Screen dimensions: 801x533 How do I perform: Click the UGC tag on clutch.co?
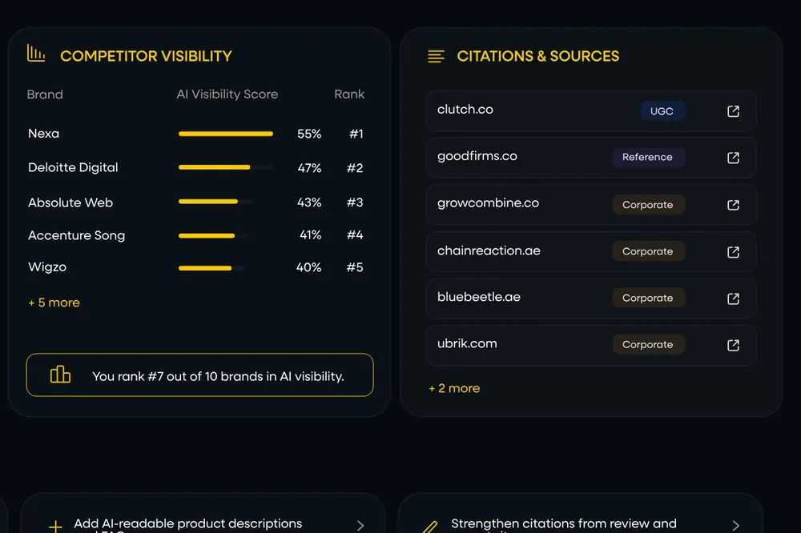coord(662,111)
